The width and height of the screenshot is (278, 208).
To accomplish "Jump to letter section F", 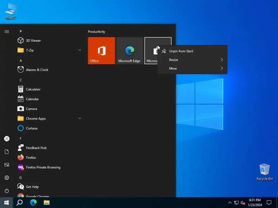I will pos(21,139).
